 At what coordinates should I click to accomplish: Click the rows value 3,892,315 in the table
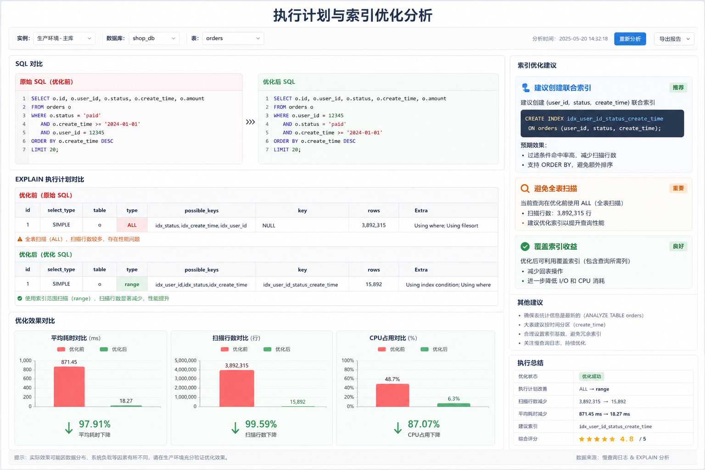(x=374, y=225)
